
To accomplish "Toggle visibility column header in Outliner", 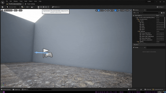I will (134, 16).
